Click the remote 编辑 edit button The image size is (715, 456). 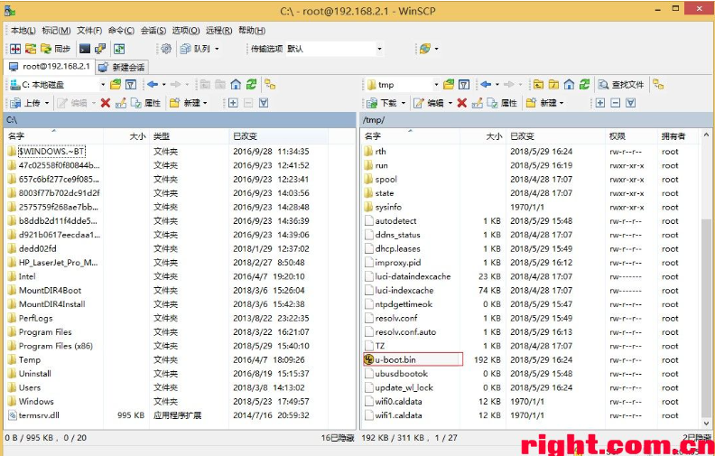[429, 103]
